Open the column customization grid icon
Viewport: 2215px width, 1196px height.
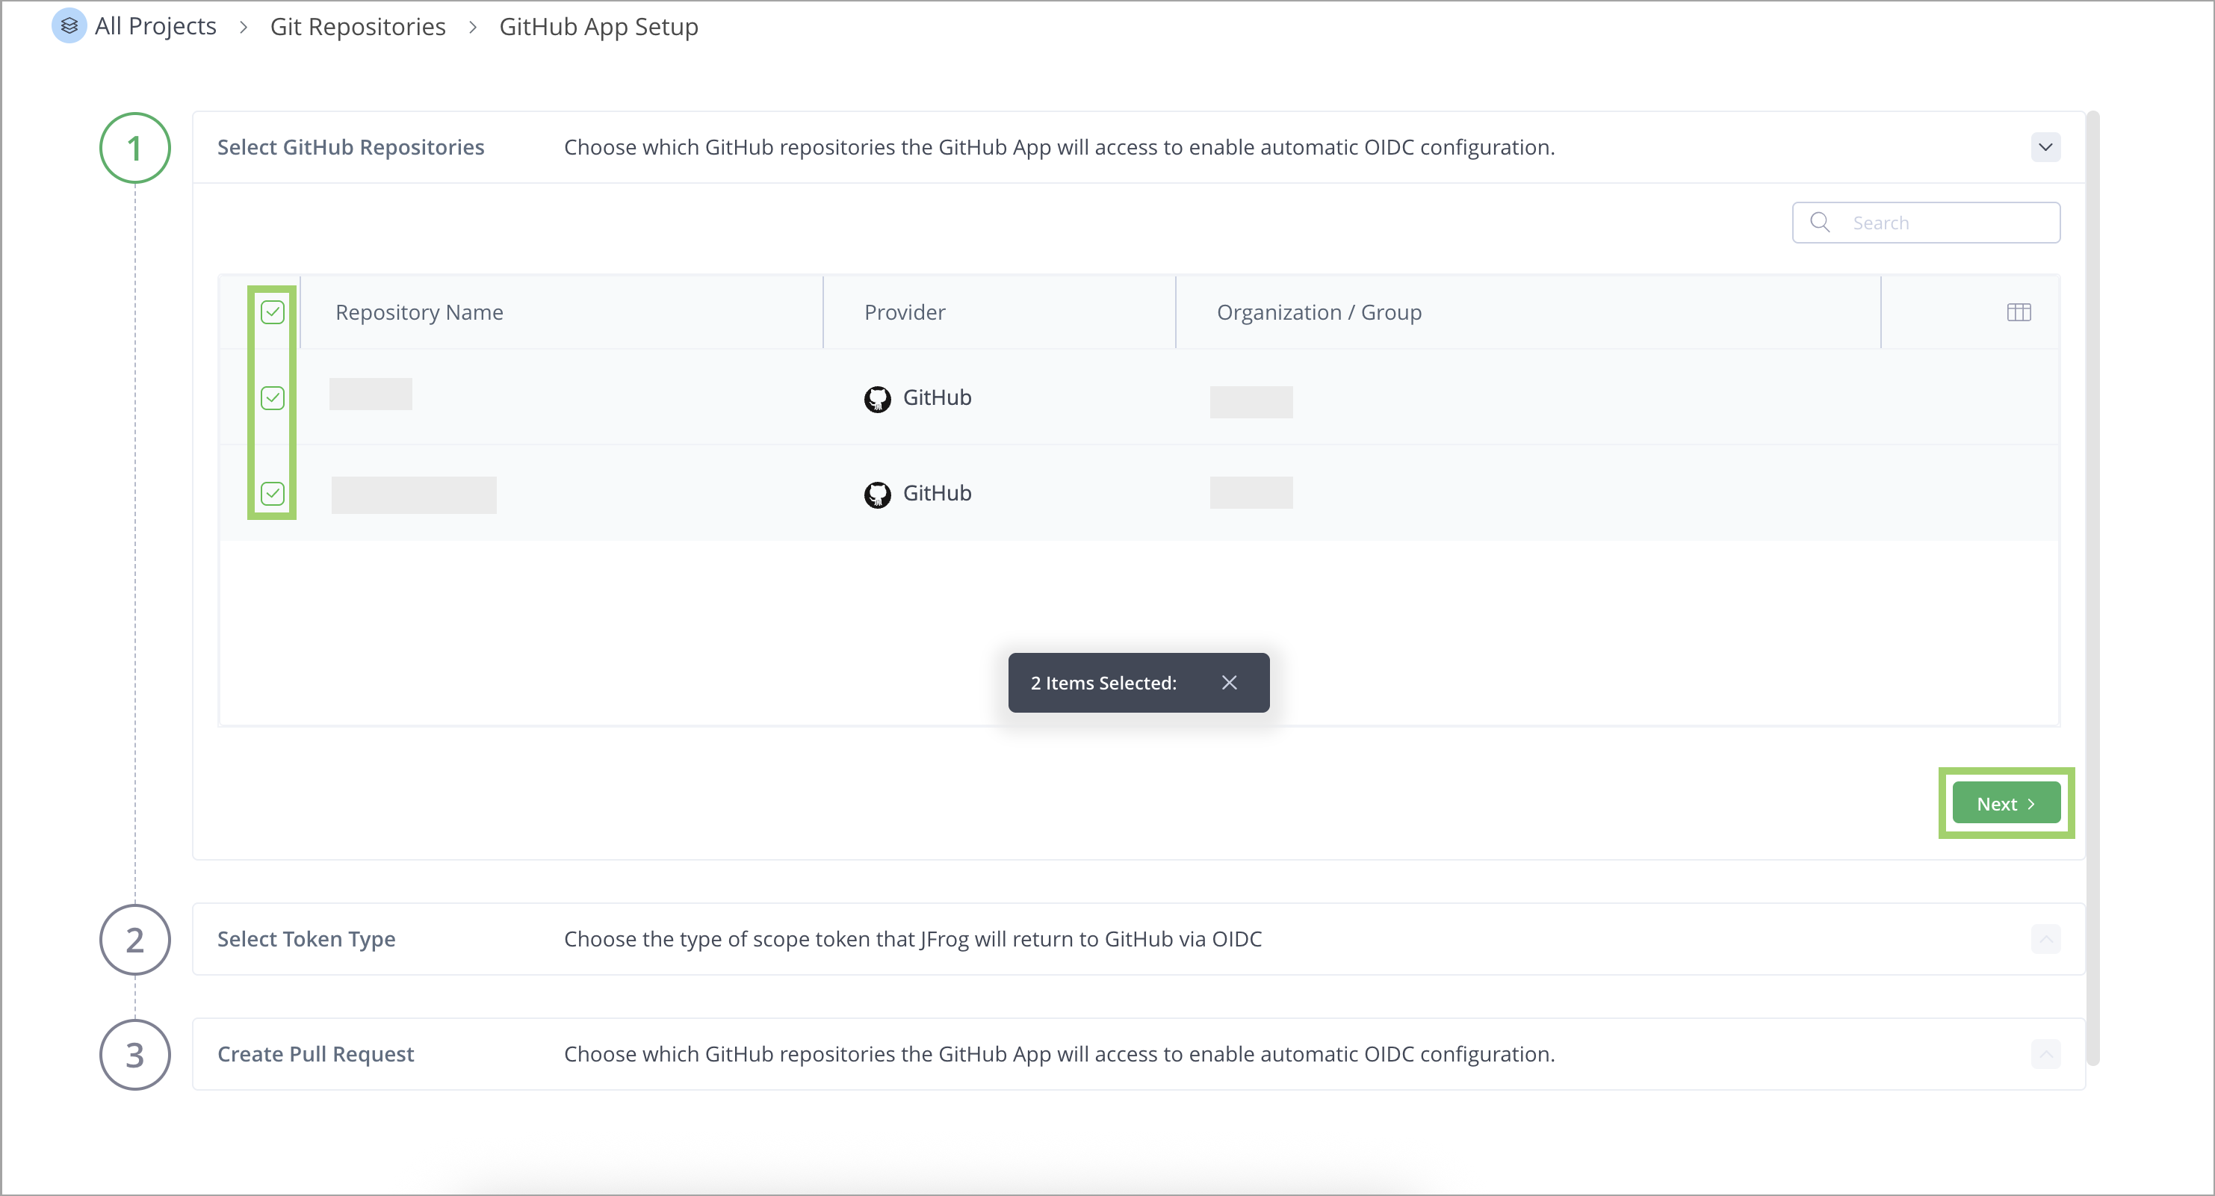2019,312
